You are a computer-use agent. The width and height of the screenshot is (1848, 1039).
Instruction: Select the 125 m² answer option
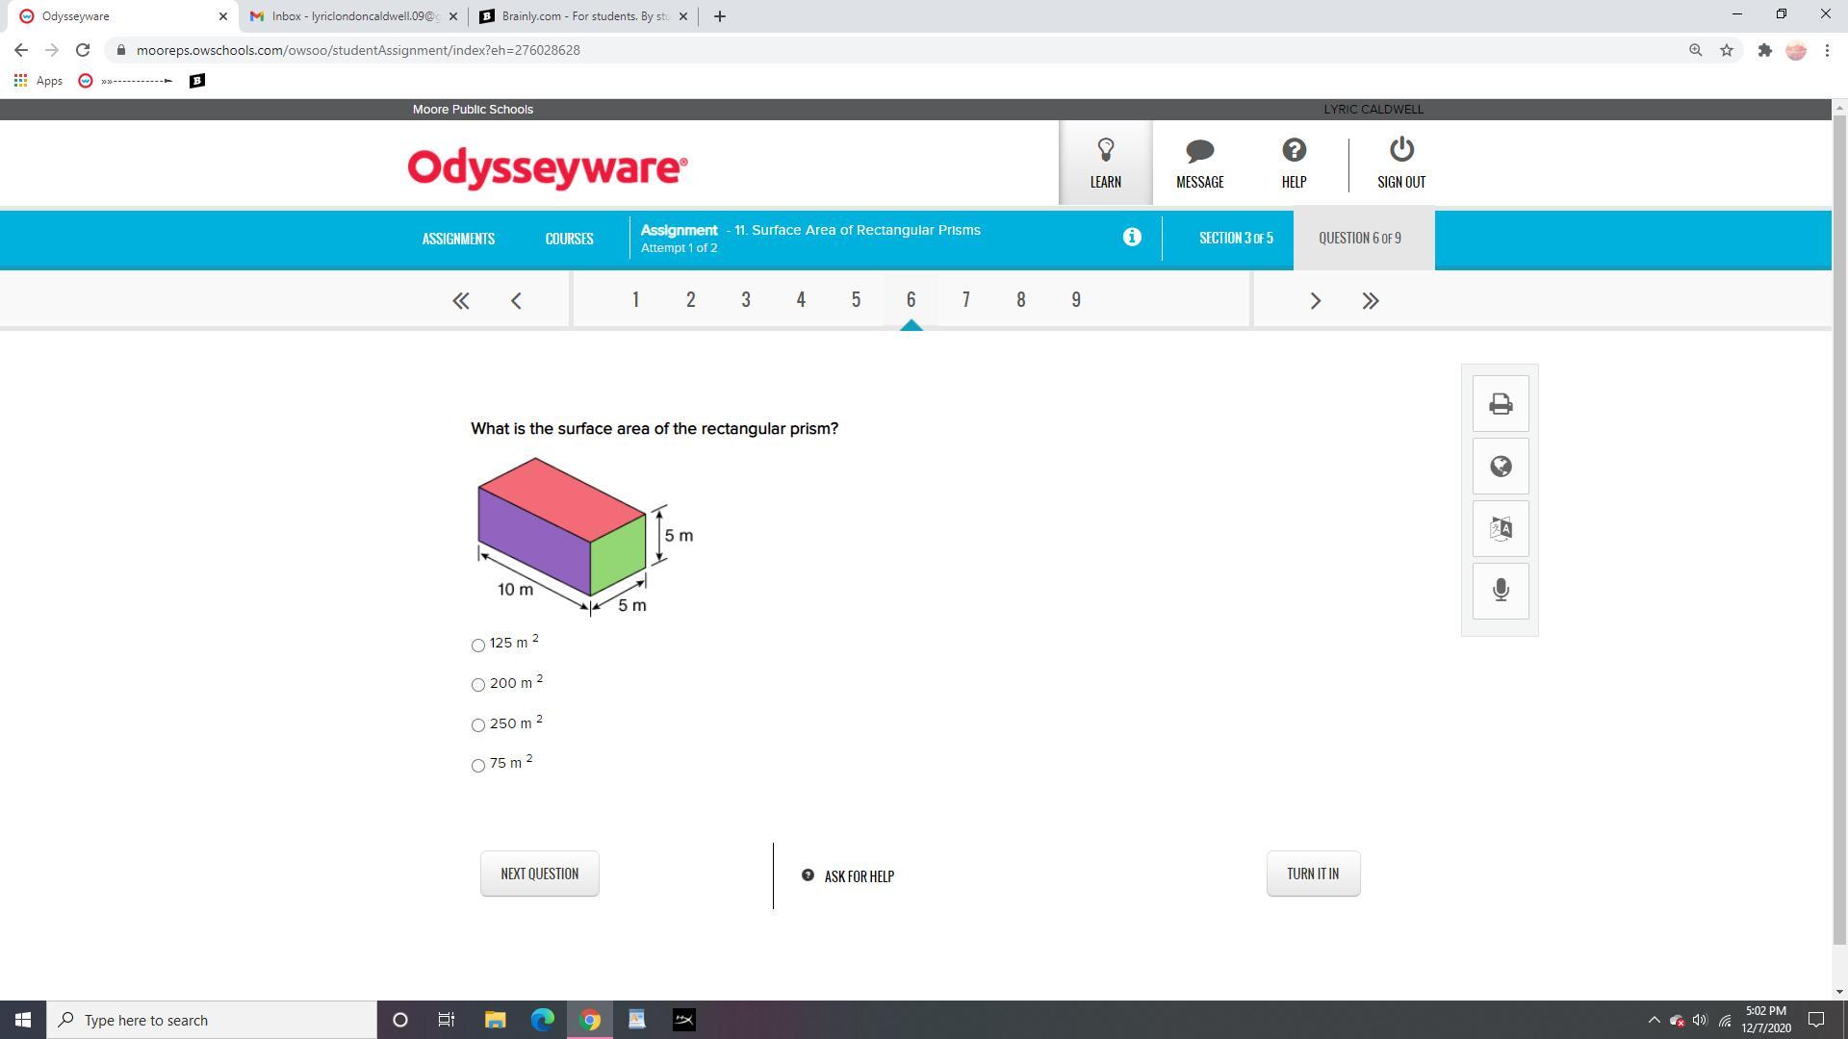478,646
